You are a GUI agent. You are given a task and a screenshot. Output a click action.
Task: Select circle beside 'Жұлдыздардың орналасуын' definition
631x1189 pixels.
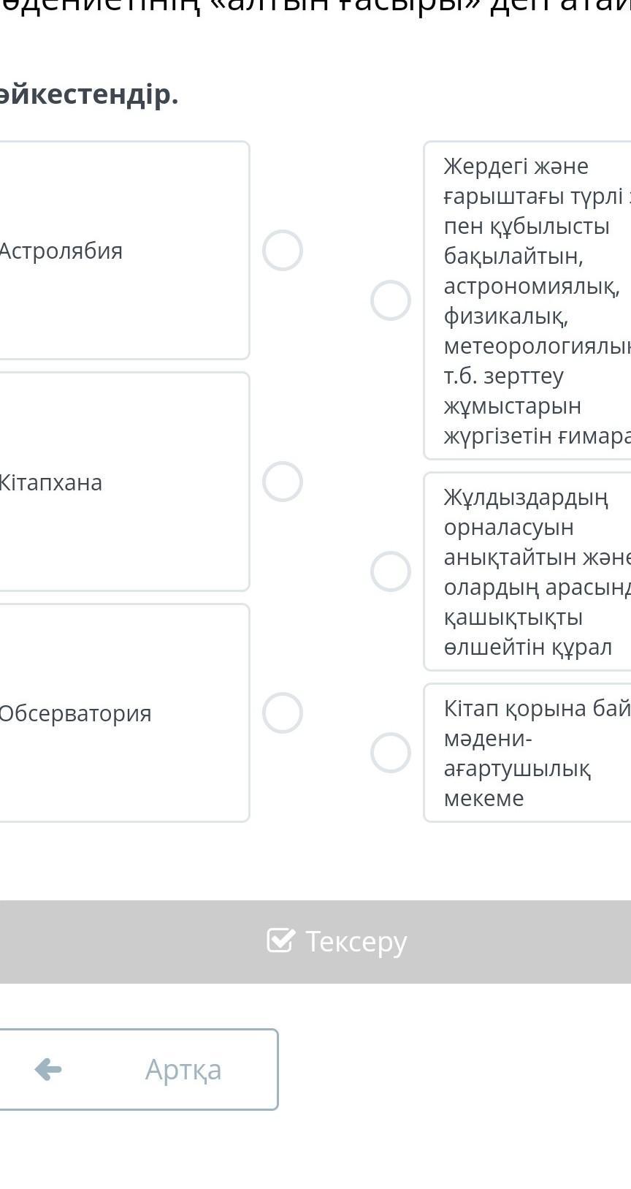coord(391,571)
